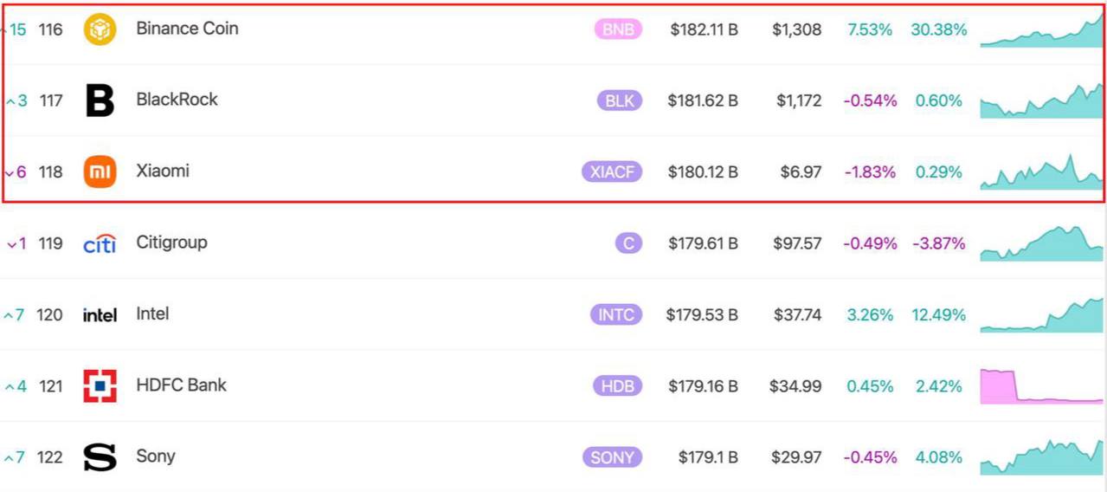
Task: Click the Sony S logo icon
Action: tap(100, 457)
